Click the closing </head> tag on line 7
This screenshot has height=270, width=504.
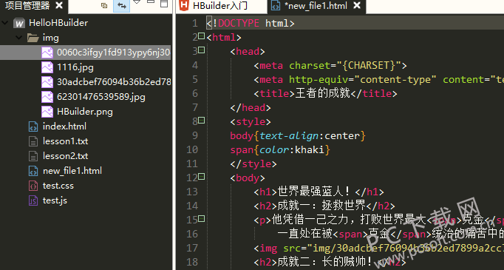pos(251,108)
